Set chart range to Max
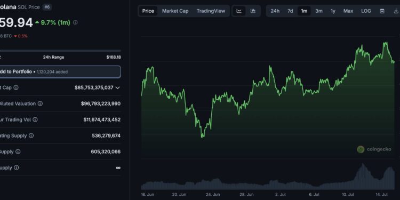Screen dimensions: 400x200 348,11
